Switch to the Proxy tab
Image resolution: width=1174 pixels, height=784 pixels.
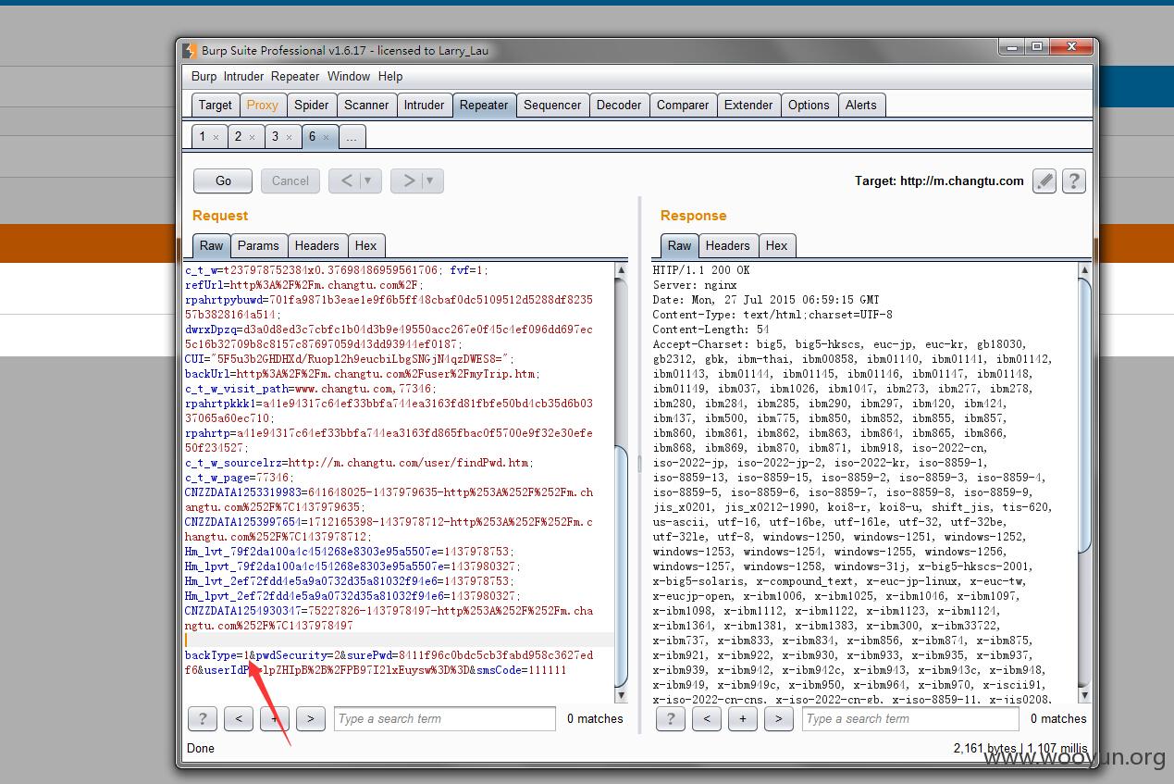click(262, 106)
